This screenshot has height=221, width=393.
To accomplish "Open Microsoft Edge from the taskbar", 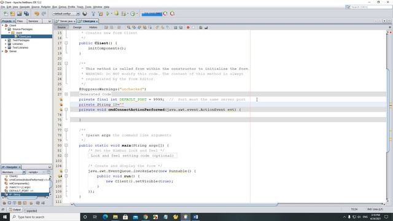I will [105, 217].
